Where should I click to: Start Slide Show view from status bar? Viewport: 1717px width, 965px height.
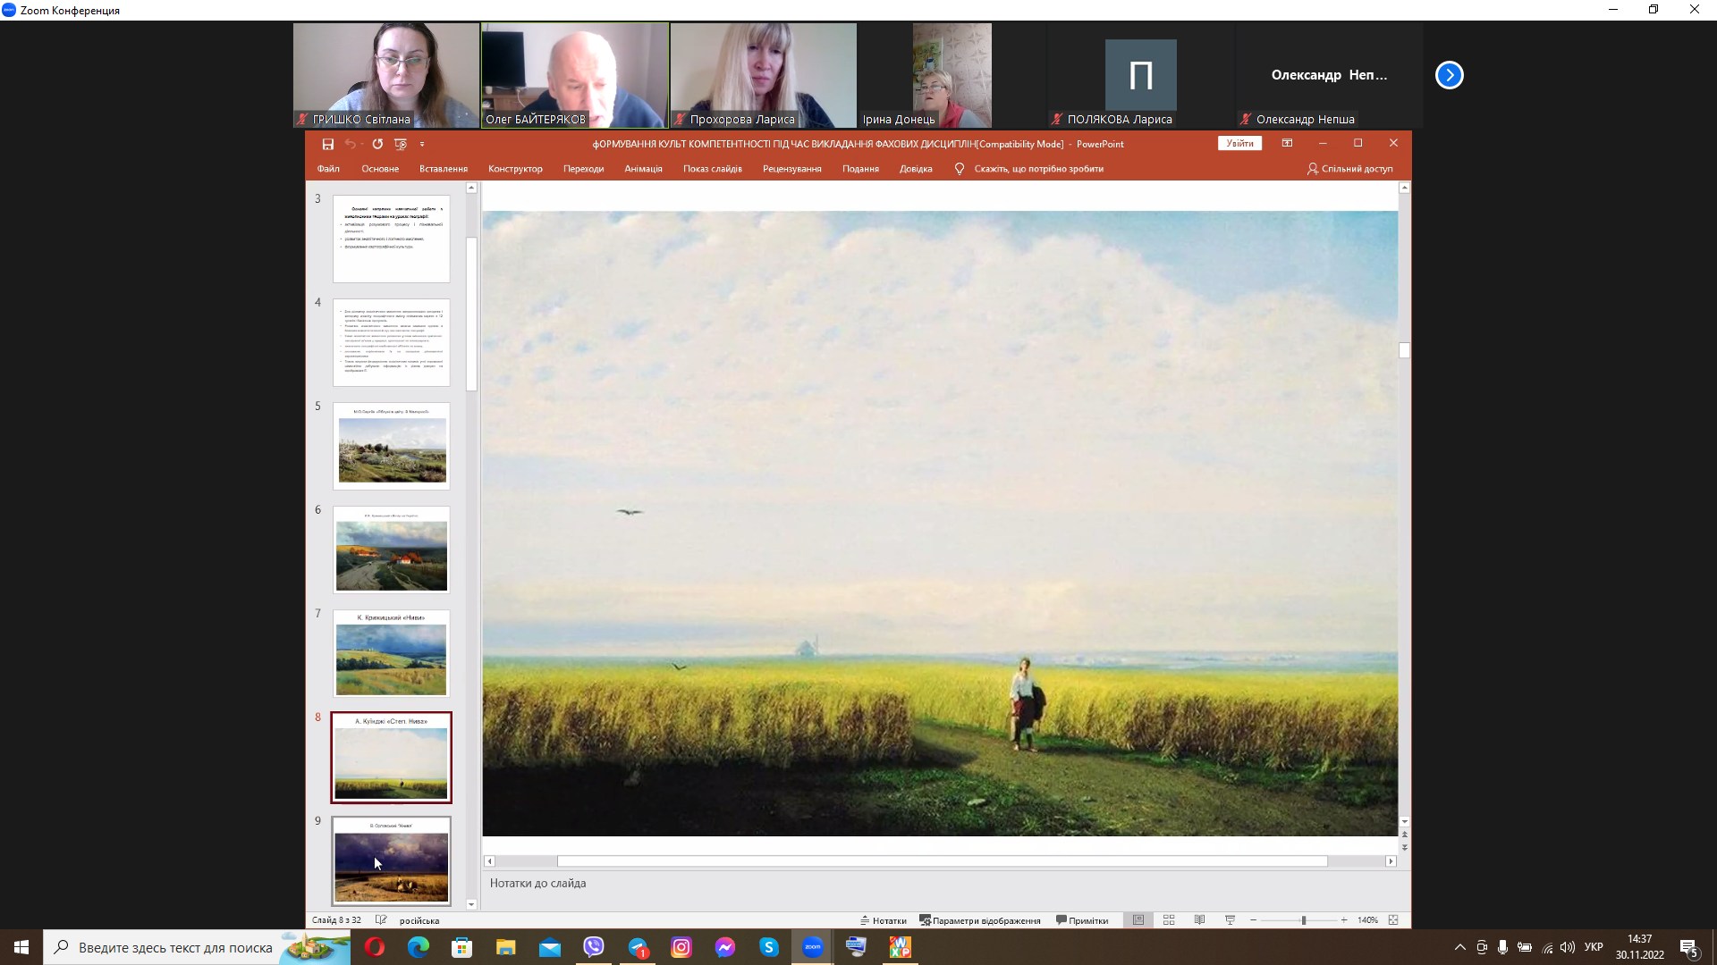coord(1230,920)
